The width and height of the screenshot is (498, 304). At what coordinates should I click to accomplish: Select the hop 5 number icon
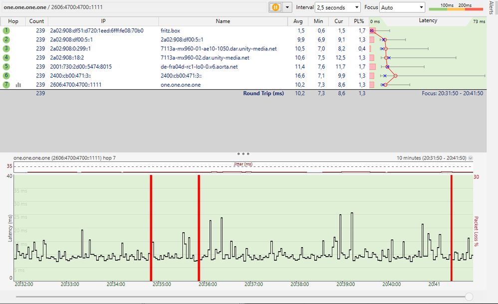[x=6, y=67]
